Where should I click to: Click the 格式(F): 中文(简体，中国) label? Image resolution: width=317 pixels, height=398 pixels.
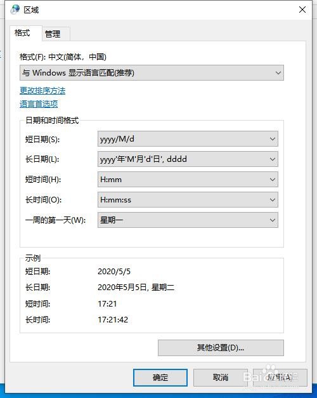coord(63,56)
